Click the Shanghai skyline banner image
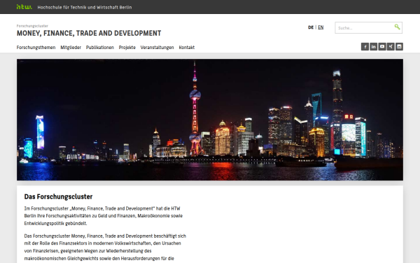Screen dimensions: 420x263 [210, 120]
